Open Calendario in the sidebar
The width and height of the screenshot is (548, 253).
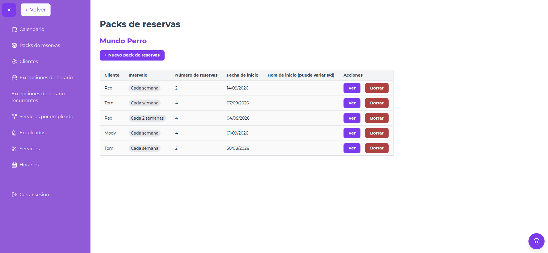pyautogui.click(x=32, y=29)
